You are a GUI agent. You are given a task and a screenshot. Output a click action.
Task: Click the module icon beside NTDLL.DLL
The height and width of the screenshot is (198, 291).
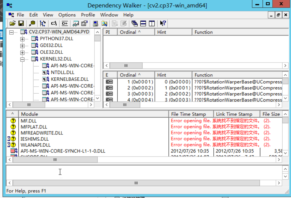pos(46,72)
